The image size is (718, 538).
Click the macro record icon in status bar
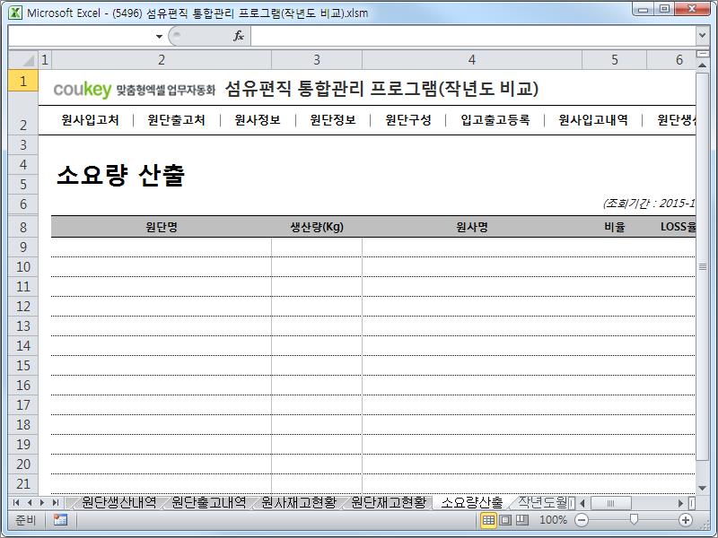pyautogui.click(x=60, y=520)
